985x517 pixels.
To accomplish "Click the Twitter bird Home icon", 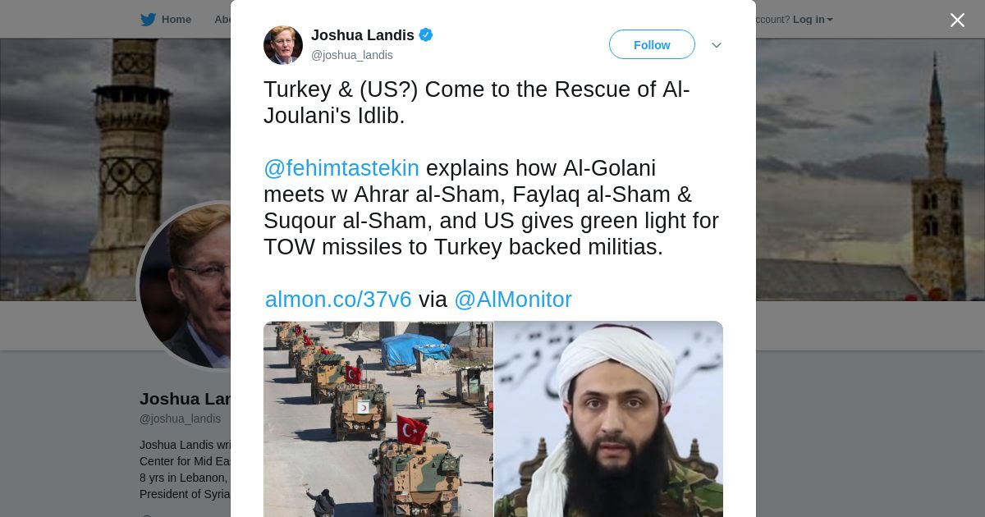I will click(148, 20).
